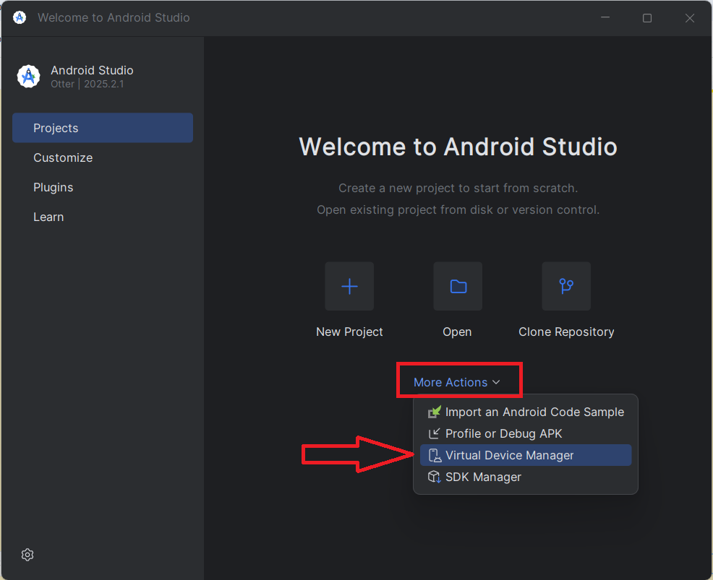Maximize the Welcome window
713x580 pixels.
(647, 18)
